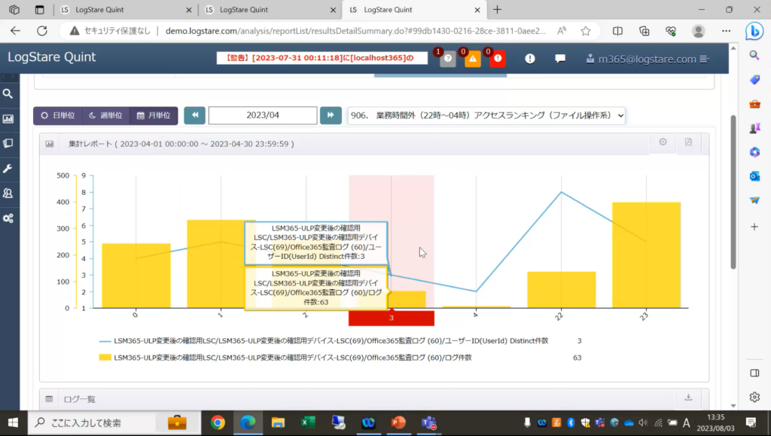Switch to daily unit (日単位) view
The height and width of the screenshot is (436, 771).
(x=57, y=115)
